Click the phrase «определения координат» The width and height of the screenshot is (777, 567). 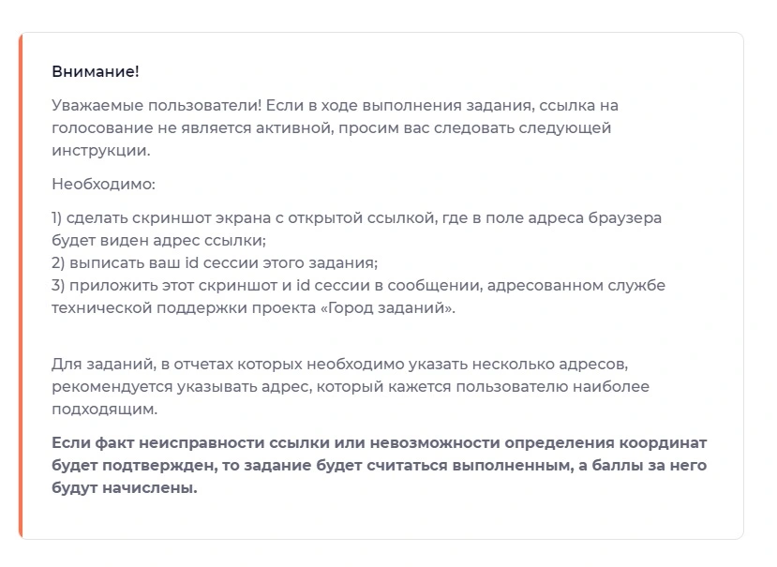coord(605,442)
